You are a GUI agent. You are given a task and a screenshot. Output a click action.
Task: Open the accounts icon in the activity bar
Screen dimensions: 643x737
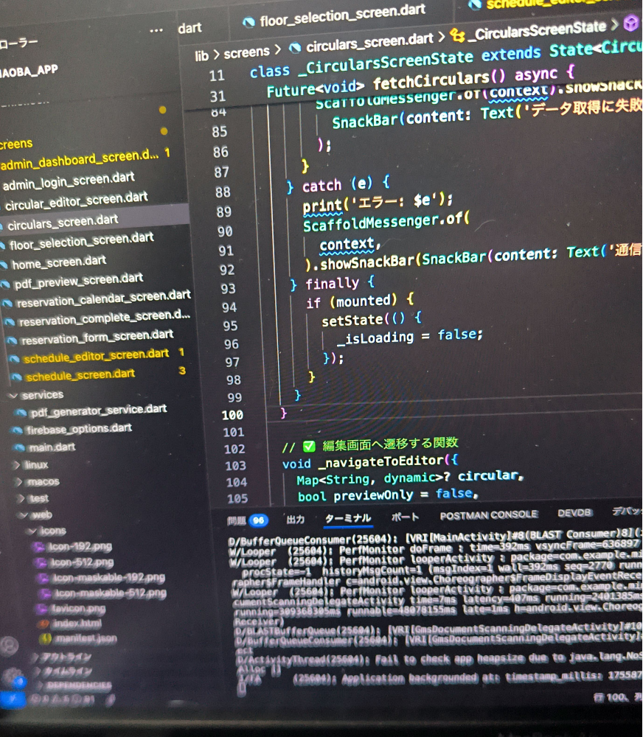click(8, 646)
